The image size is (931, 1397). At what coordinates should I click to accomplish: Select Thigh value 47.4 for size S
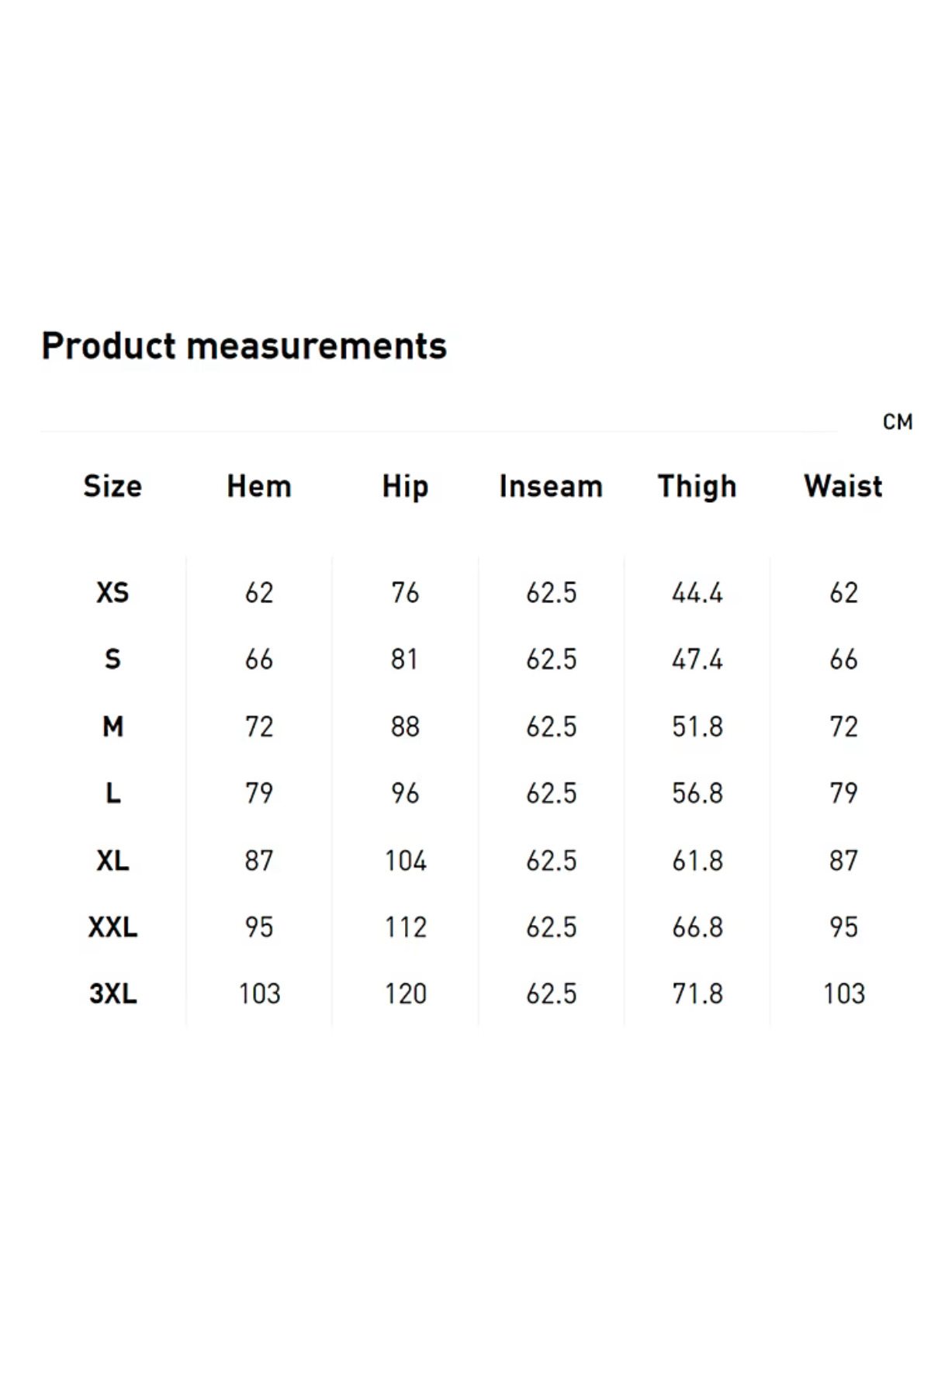coord(697,660)
